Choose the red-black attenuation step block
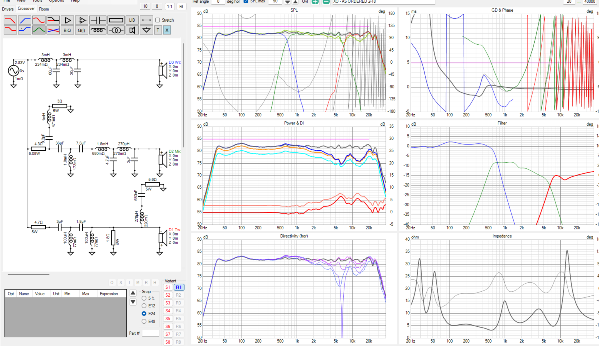The height and width of the screenshot is (346, 599). tap(53, 20)
